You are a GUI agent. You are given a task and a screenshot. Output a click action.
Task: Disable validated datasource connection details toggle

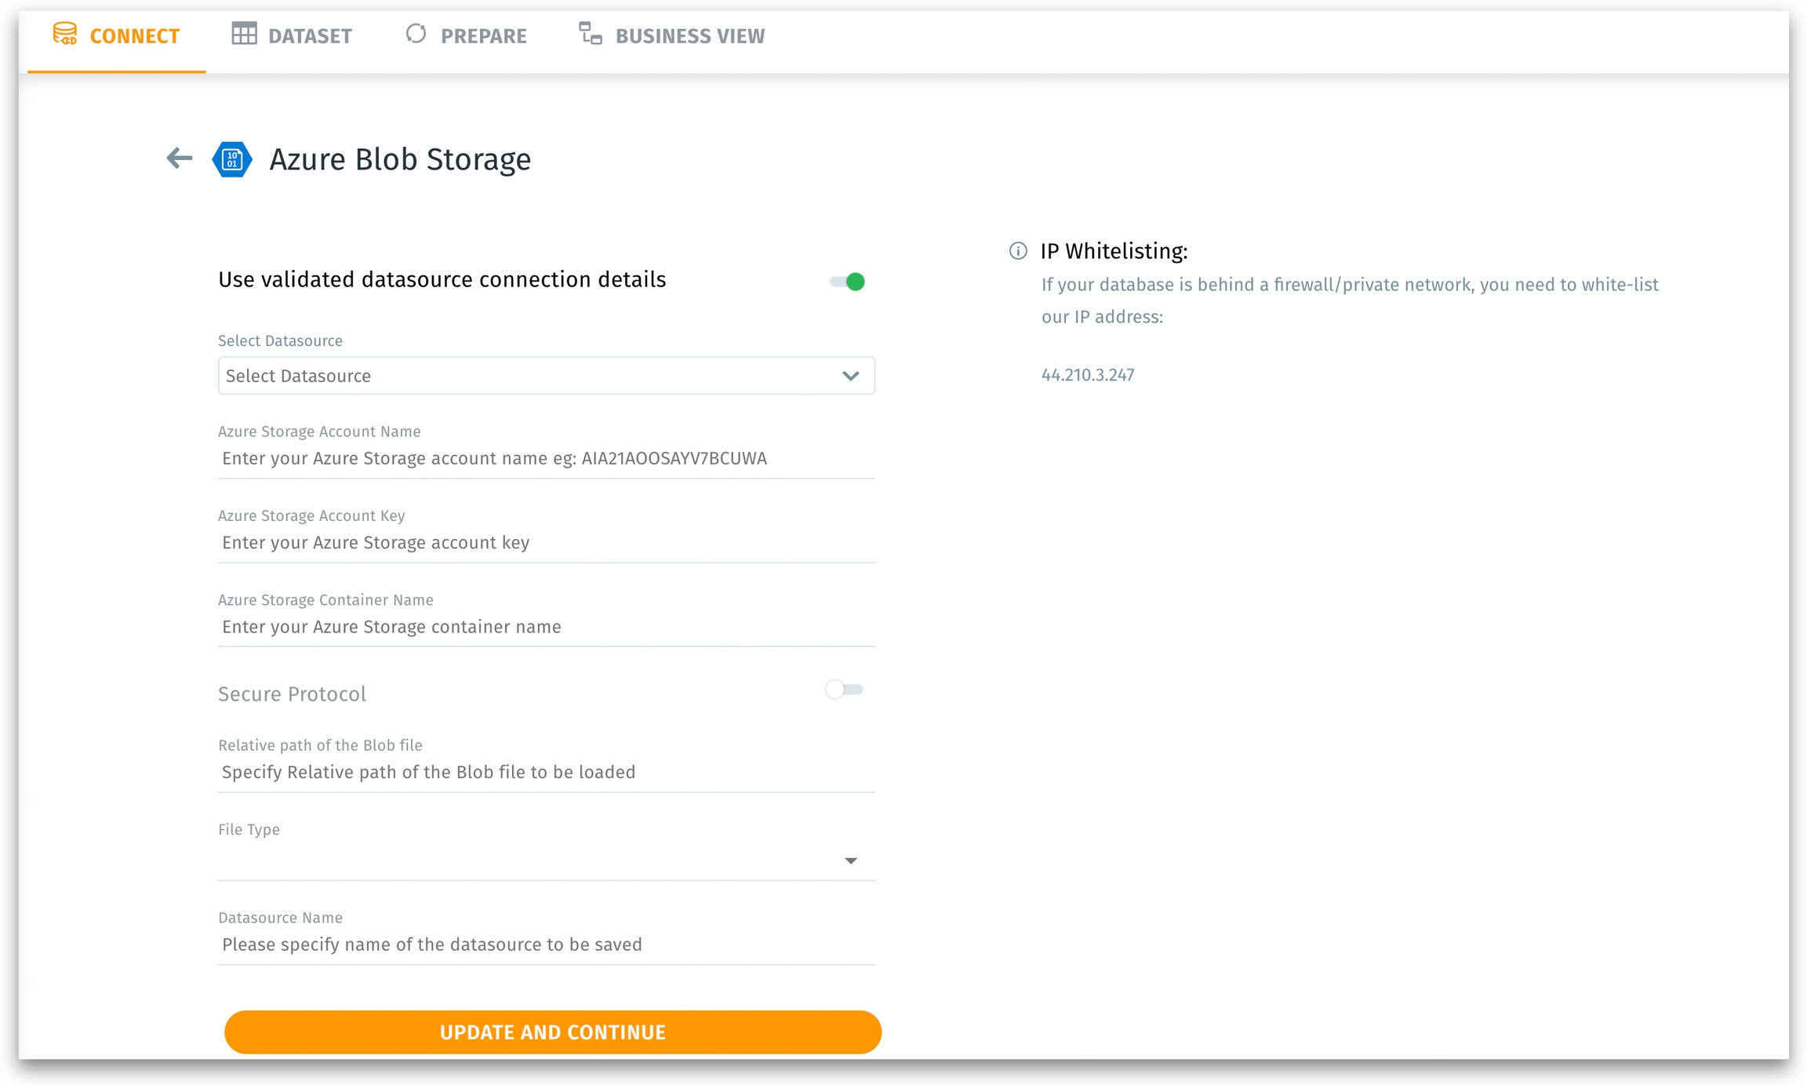tap(847, 282)
